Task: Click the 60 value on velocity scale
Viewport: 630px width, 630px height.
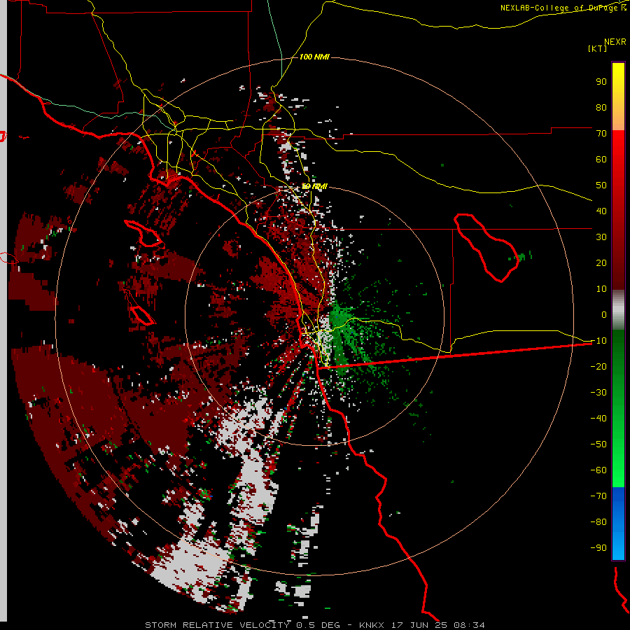Action: tap(601, 159)
